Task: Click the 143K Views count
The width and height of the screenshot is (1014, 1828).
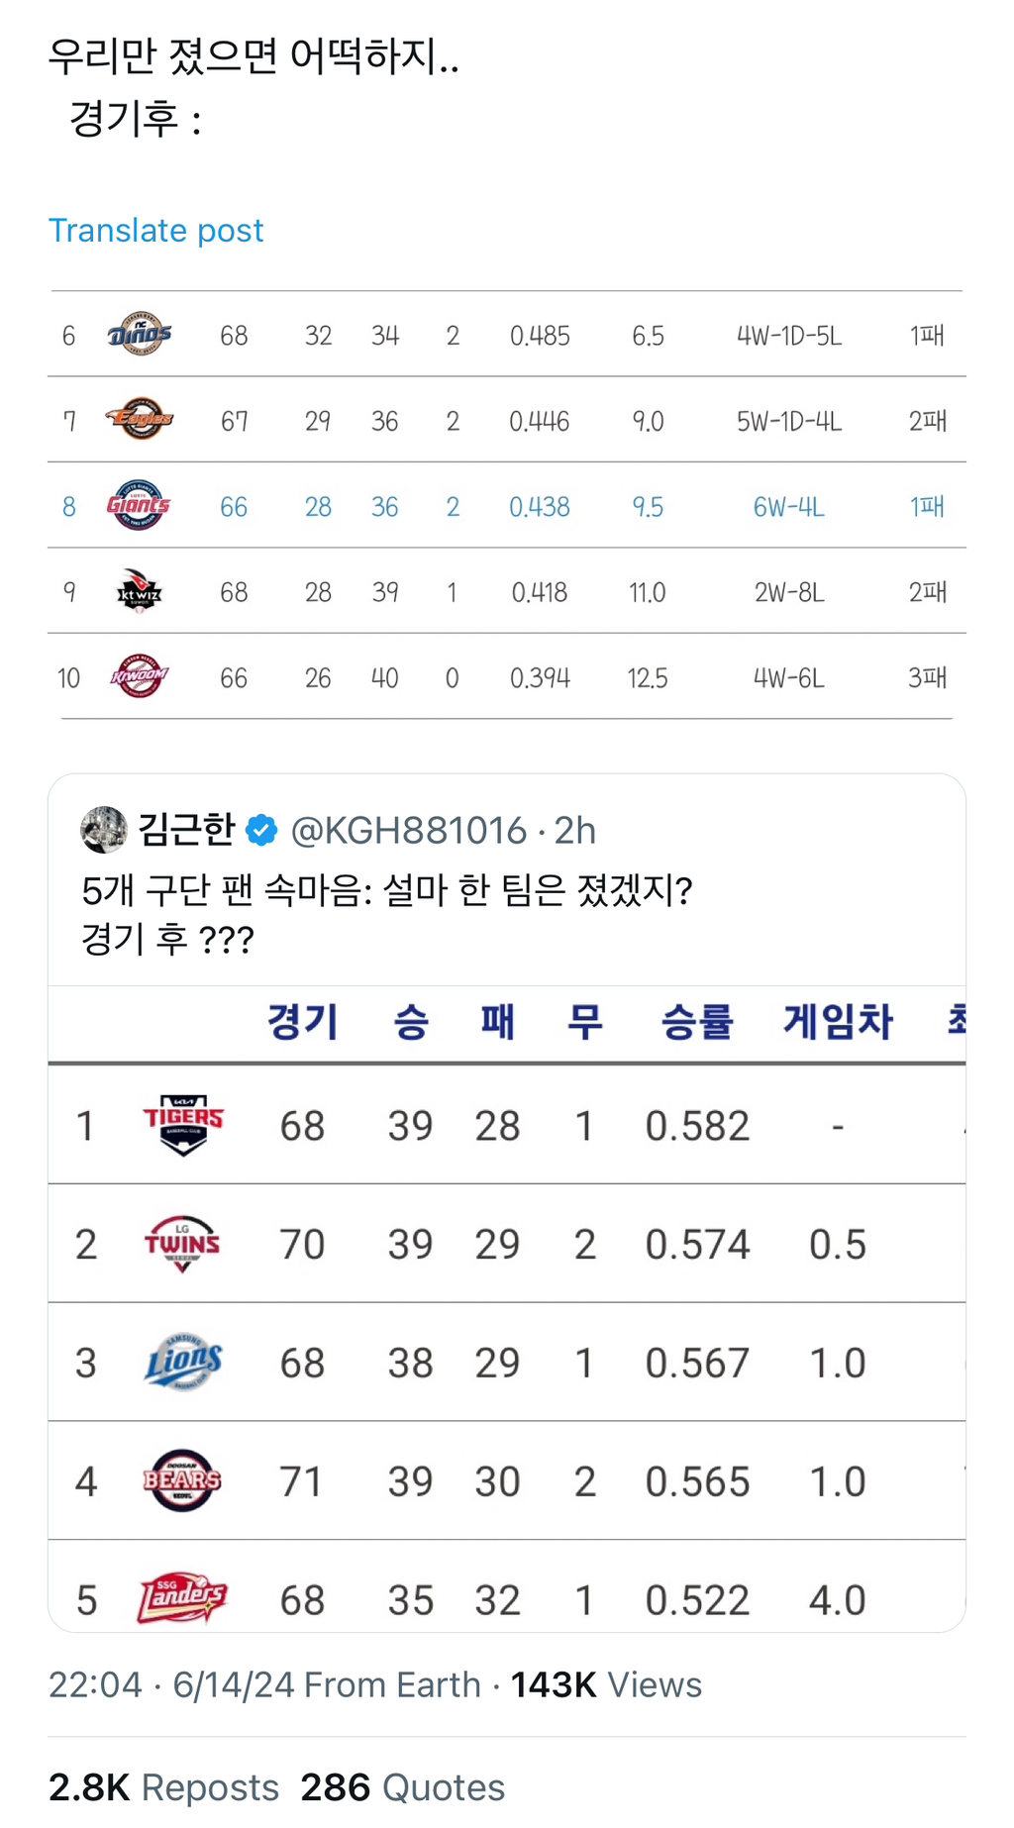Action: pyautogui.click(x=605, y=1684)
